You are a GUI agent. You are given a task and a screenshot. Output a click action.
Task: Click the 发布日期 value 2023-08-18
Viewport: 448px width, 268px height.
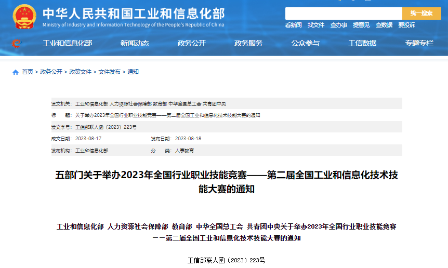point(188,139)
